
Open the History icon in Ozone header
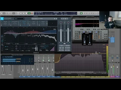(x=64, y=19)
